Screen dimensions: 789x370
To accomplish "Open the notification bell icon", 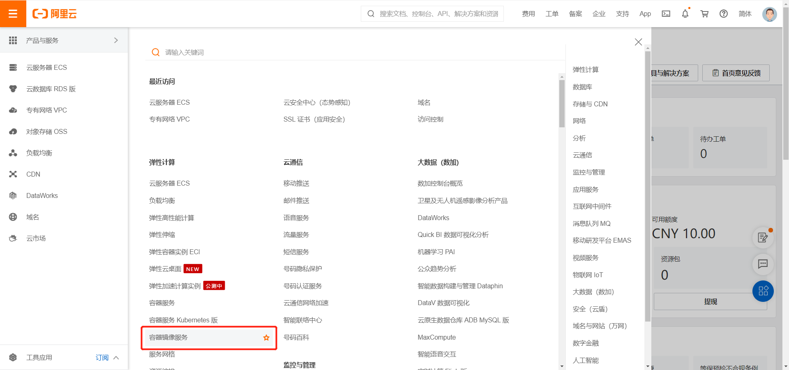I will (x=685, y=14).
